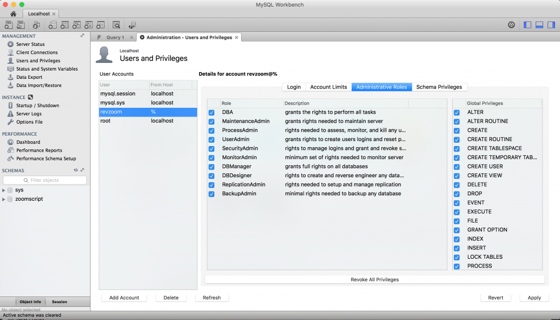
Task: Click Revoke All Privileges button
Action: tap(375, 280)
